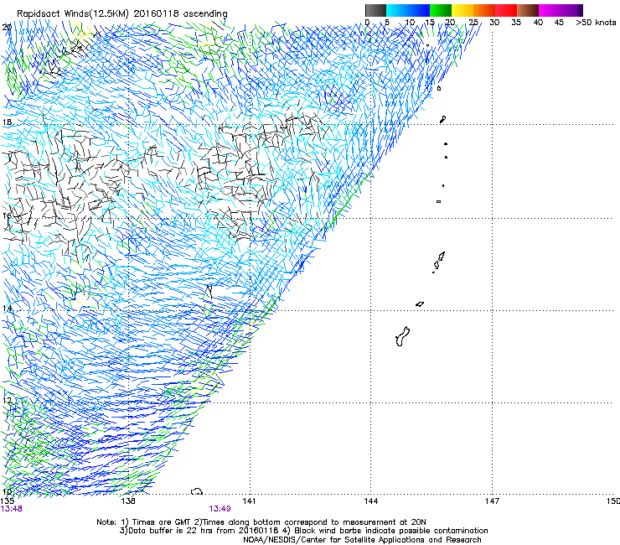Click the legend label 25

click(x=473, y=23)
